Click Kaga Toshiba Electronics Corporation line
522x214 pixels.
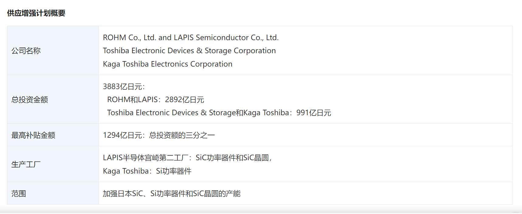click(167, 64)
